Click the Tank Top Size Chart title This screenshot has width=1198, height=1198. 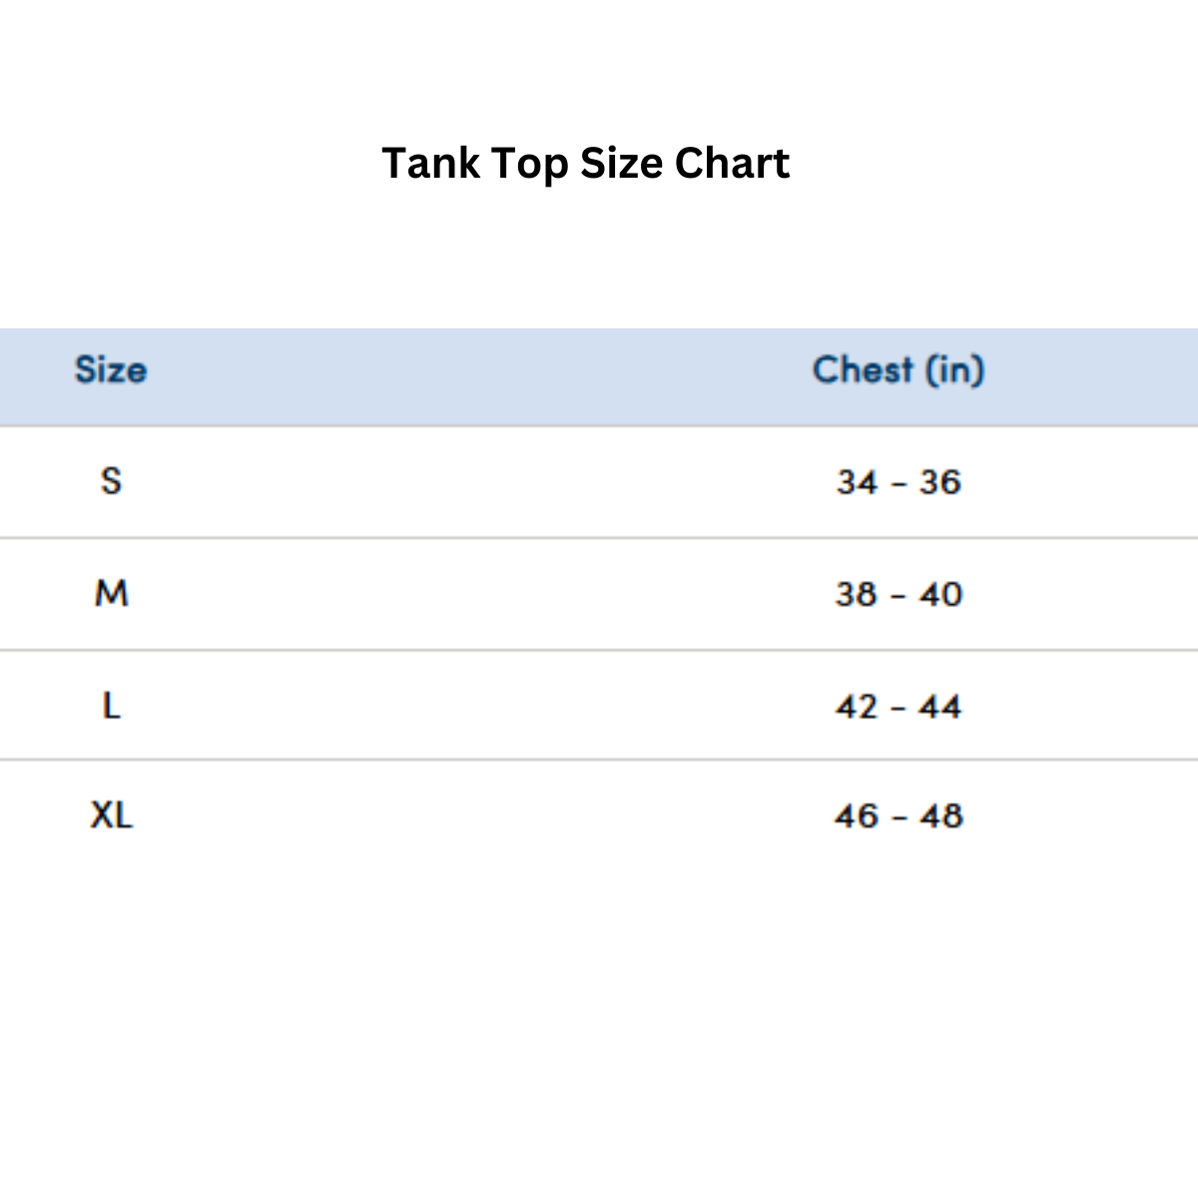(585, 164)
